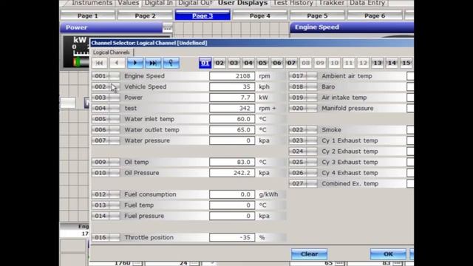
Task: Choose channel 027 Combined Ex. temp button
Action: pyautogui.click(x=303, y=184)
